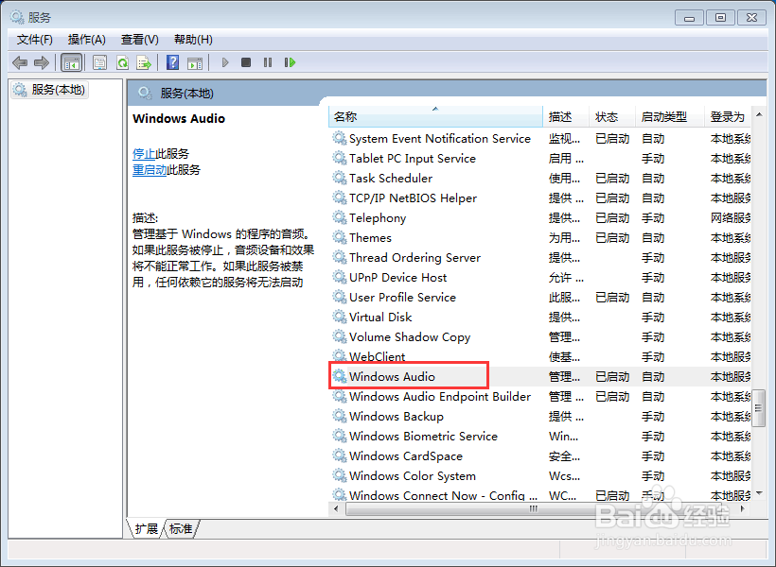Click 自动 startup type of Windows Audio
The width and height of the screenshot is (776, 567).
coord(653,377)
